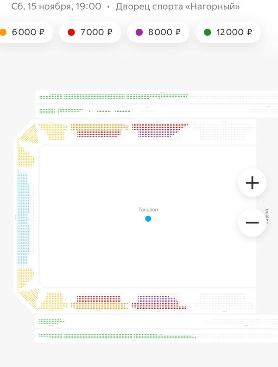278x367 pixels.
Task: Click the Танцпол label
Action: point(148,210)
